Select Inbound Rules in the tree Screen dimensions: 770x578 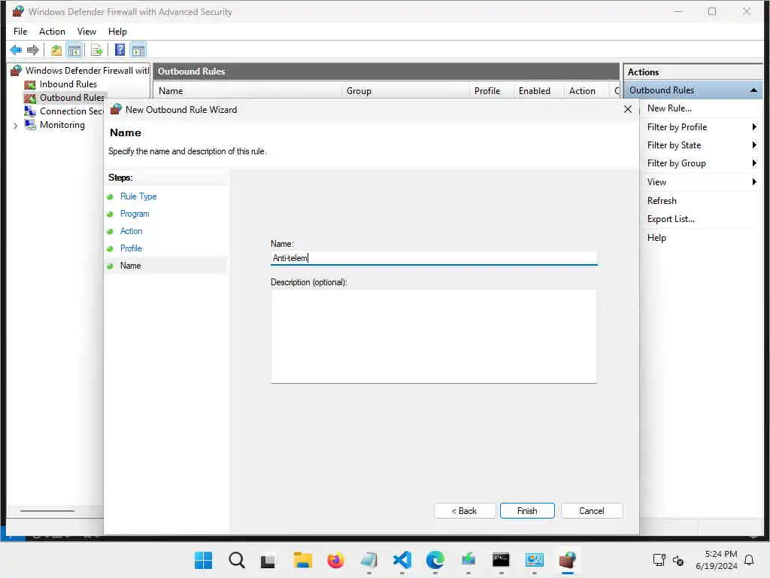[68, 84]
